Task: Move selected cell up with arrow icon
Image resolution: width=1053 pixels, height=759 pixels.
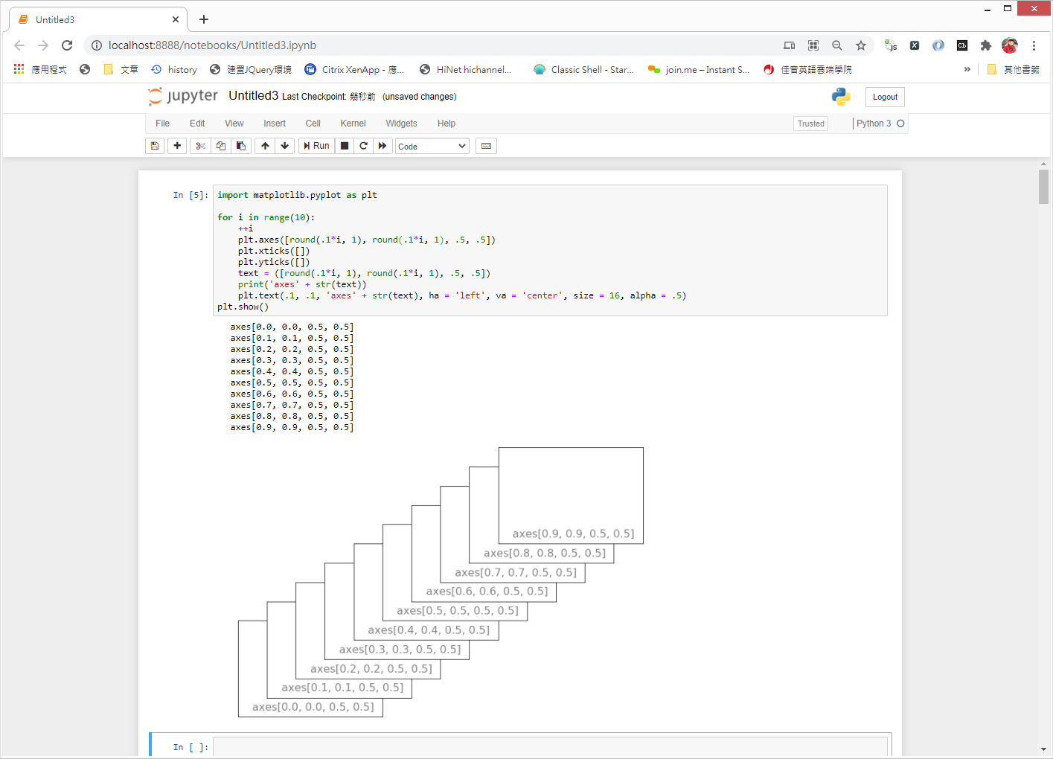Action: click(265, 146)
